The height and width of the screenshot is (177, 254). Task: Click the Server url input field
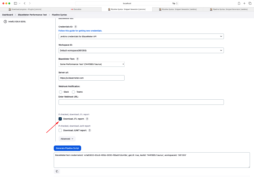pyautogui.click(x=91, y=78)
